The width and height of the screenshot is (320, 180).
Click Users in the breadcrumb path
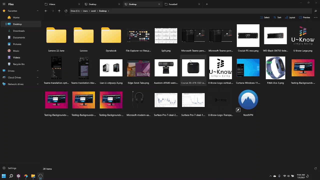pyautogui.click(x=85, y=11)
